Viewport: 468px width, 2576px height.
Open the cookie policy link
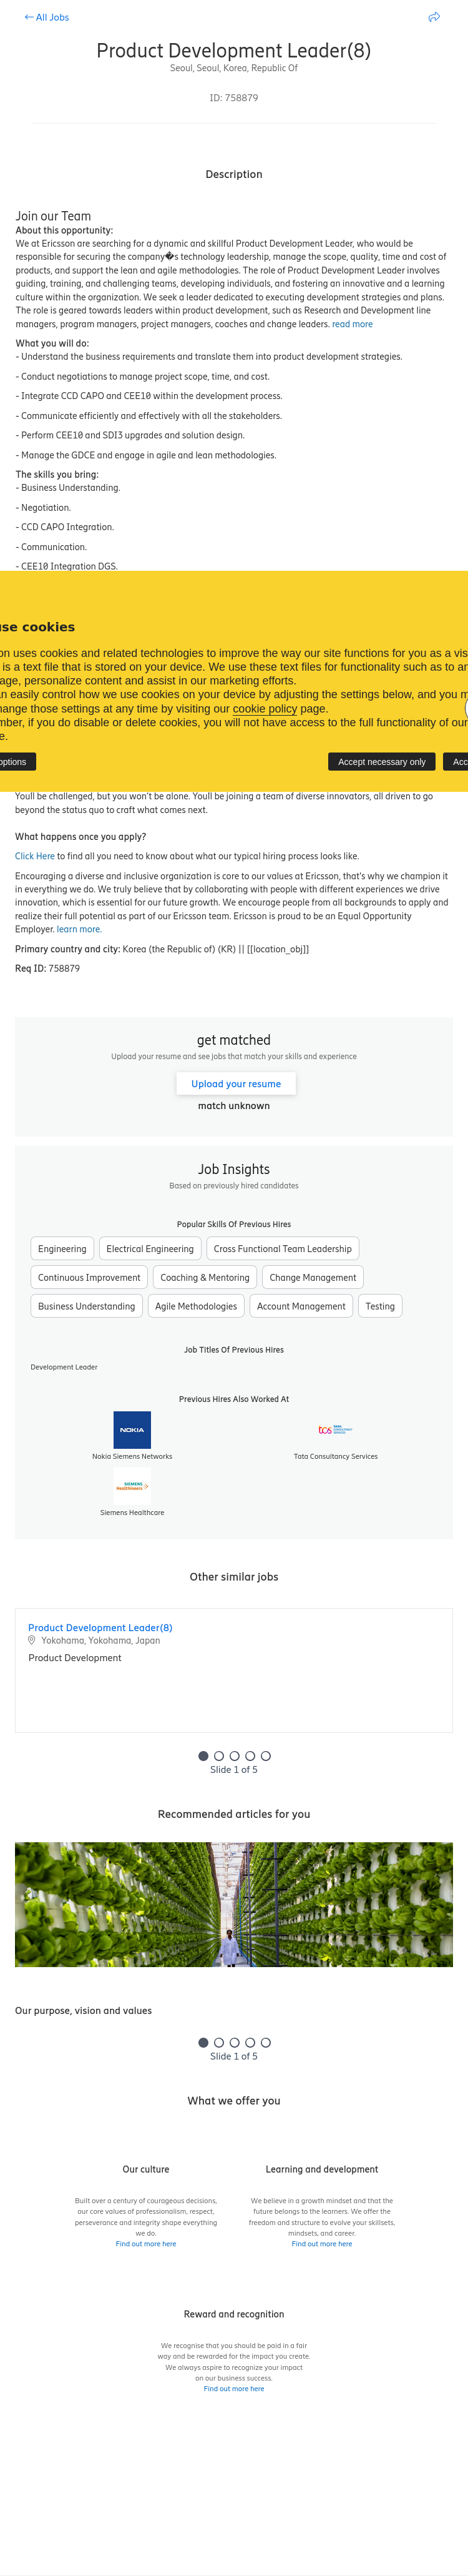tap(264, 708)
